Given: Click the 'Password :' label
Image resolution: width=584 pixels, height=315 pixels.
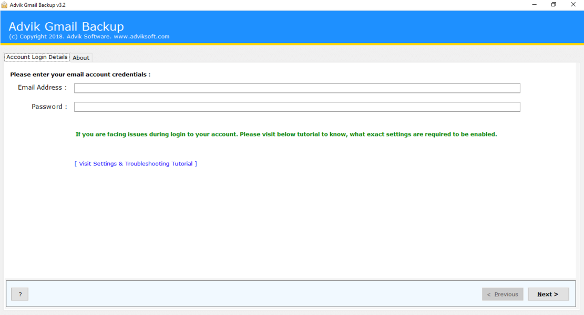Looking at the screenshot, I should coord(49,107).
